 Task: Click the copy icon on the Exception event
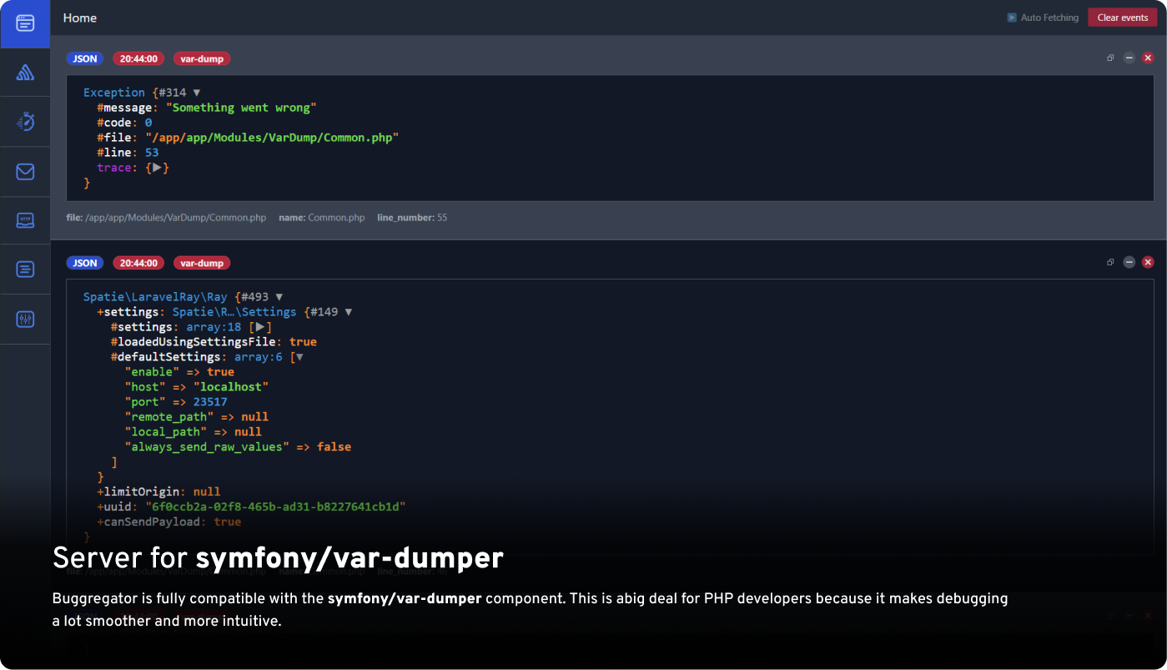1109,58
